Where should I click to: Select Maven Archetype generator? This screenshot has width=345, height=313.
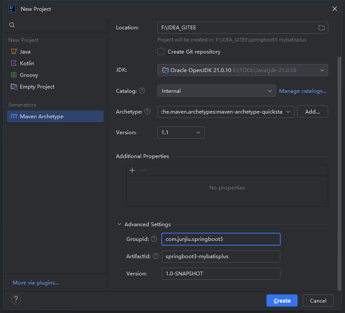55,116
